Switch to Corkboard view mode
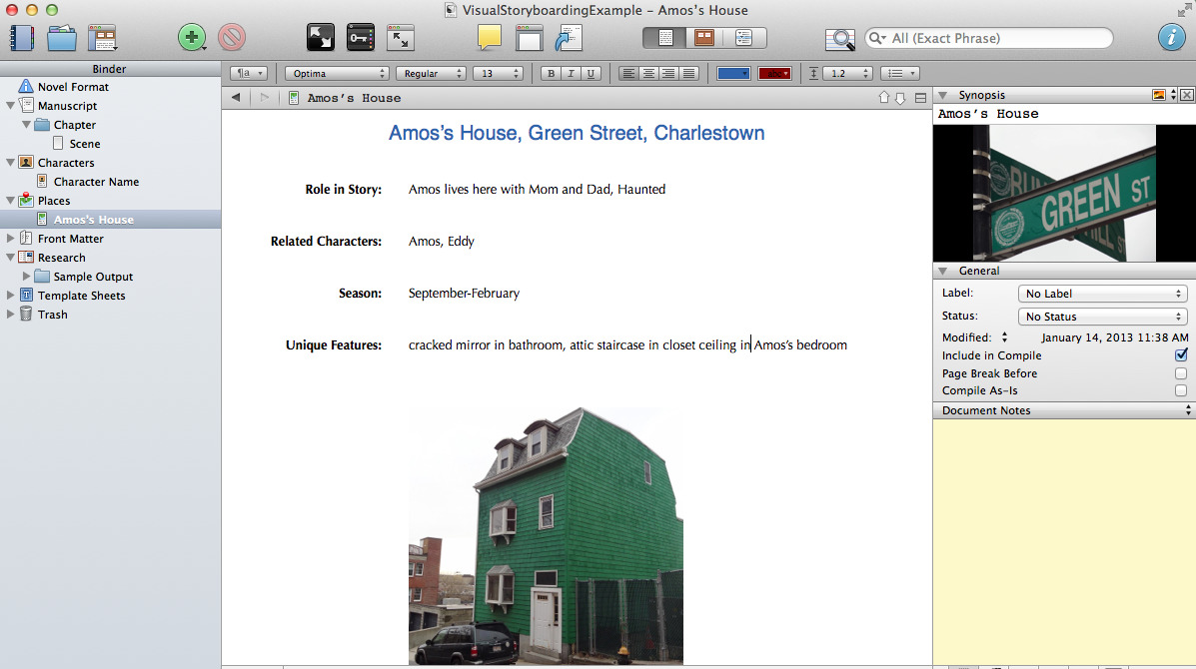The height and width of the screenshot is (669, 1196). pyautogui.click(x=704, y=38)
